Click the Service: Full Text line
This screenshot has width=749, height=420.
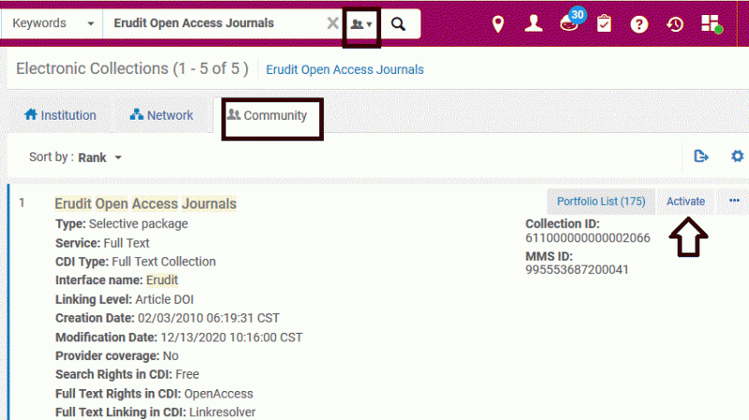[102, 243]
